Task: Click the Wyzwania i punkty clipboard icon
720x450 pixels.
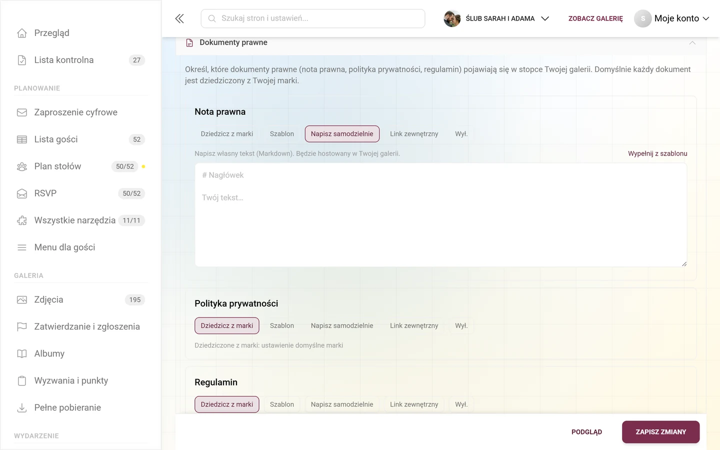Action: tap(22, 381)
